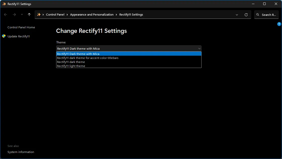Screen dimensions: 282x159
Task: Click the Rectify11 Settings title bar icon
Action: [x=4, y=4]
